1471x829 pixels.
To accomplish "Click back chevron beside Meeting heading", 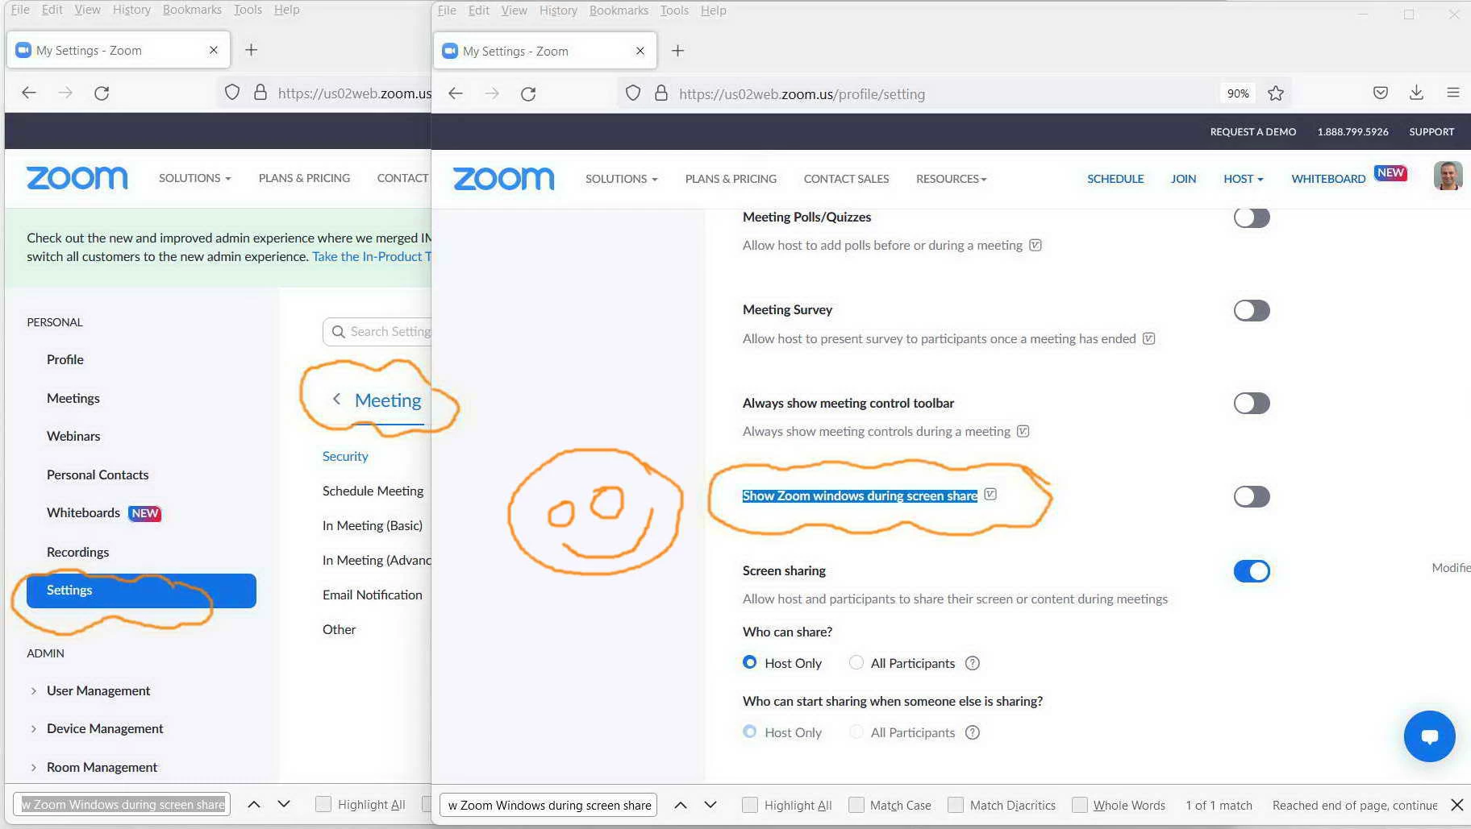I will click(336, 399).
